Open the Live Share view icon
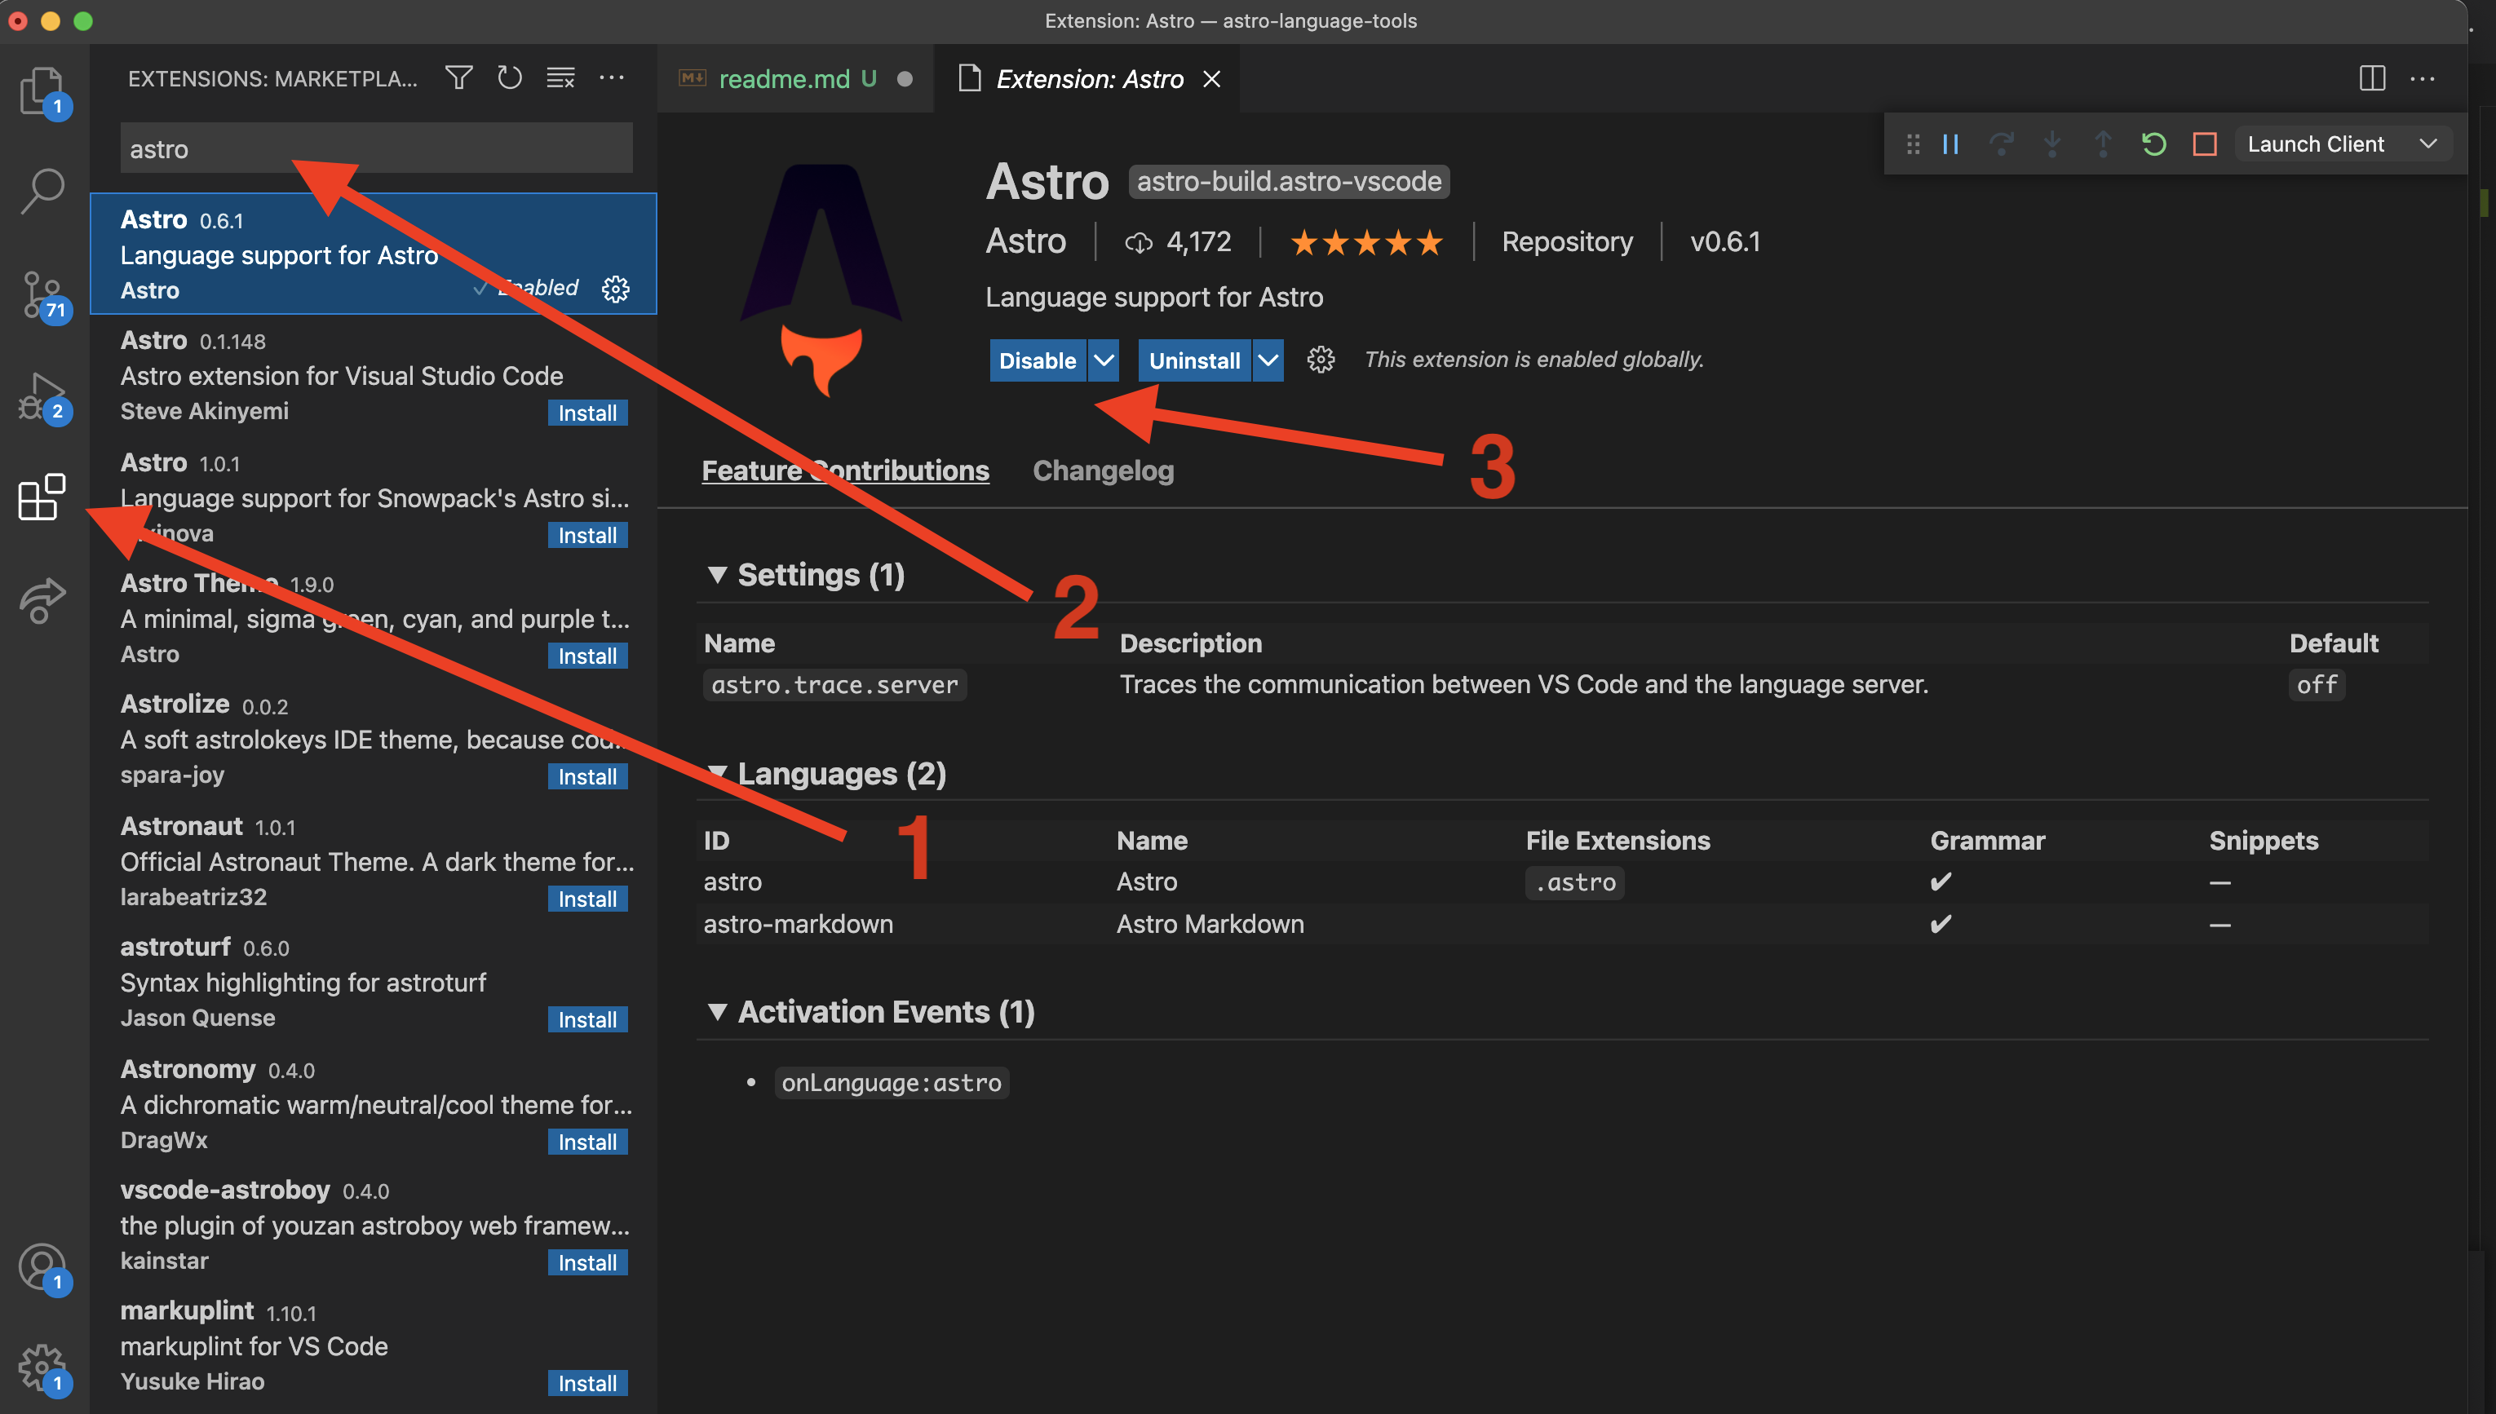Image resolution: width=2496 pixels, height=1414 pixels. pos(42,599)
